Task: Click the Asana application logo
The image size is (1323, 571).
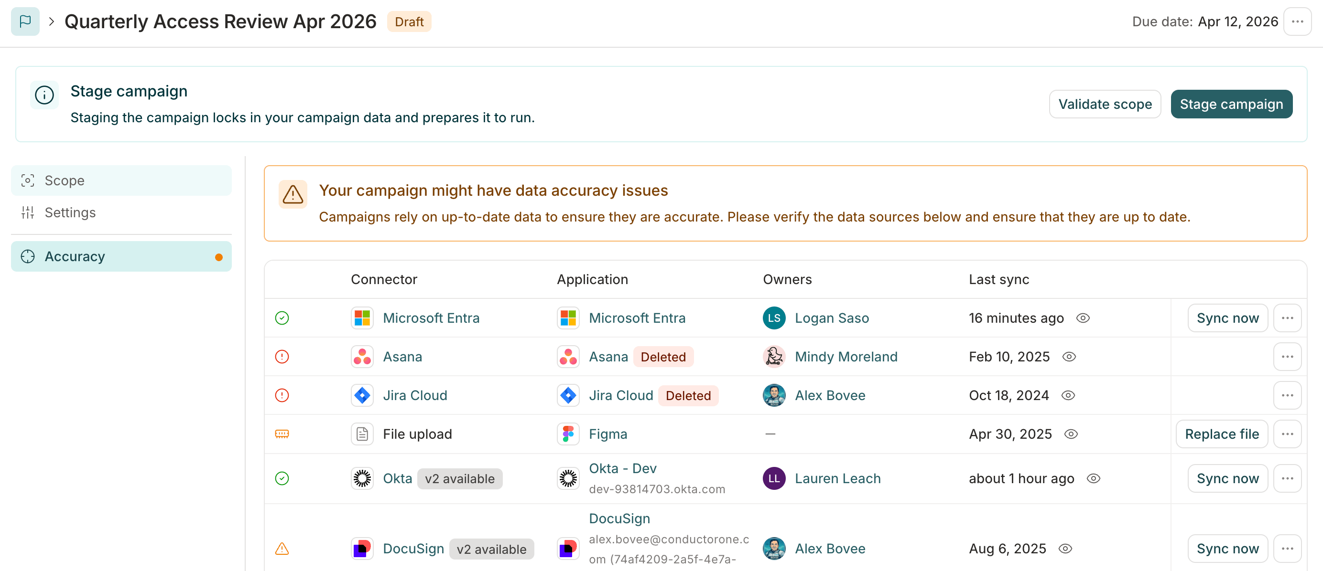Action: (568, 357)
